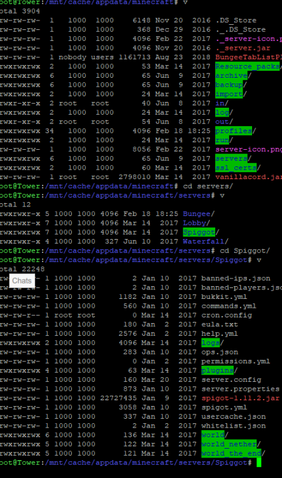This screenshot has height=478, width=282.
Task: Click the 'cd Spiggot/' command text
Action: [245, 250]
